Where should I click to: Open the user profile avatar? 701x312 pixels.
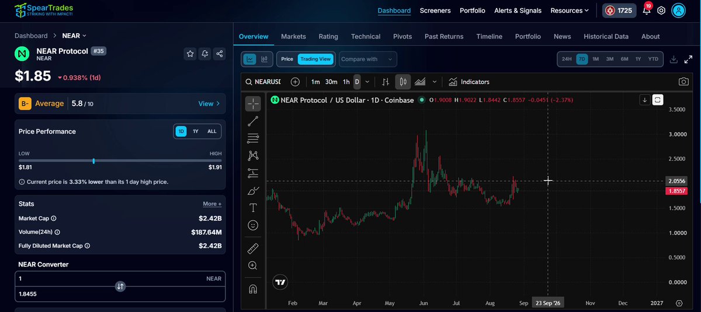(x=678, y=10)
